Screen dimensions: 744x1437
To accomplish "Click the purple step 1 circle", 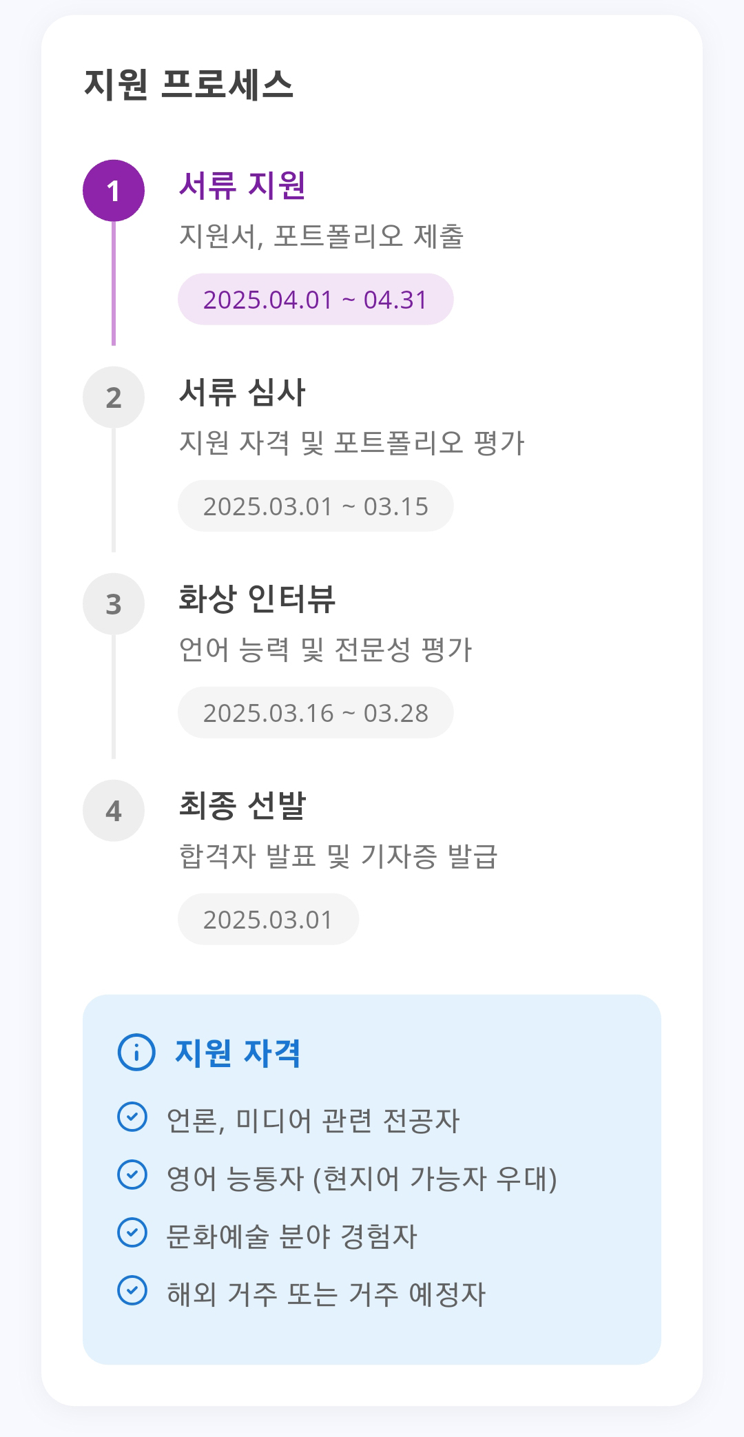I will tap(114, 191).
